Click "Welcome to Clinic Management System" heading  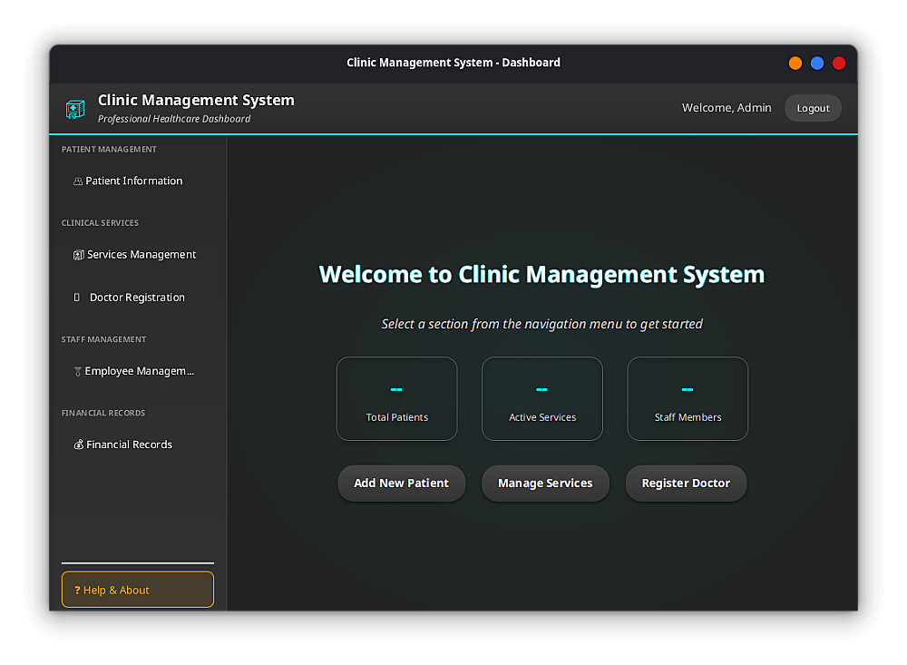(x=541, y=274)
